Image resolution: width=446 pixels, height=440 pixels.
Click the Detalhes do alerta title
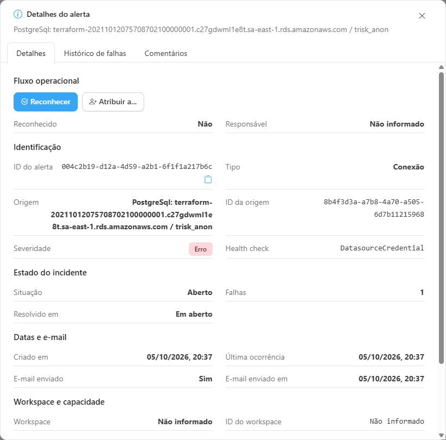[x=58, y=14]
